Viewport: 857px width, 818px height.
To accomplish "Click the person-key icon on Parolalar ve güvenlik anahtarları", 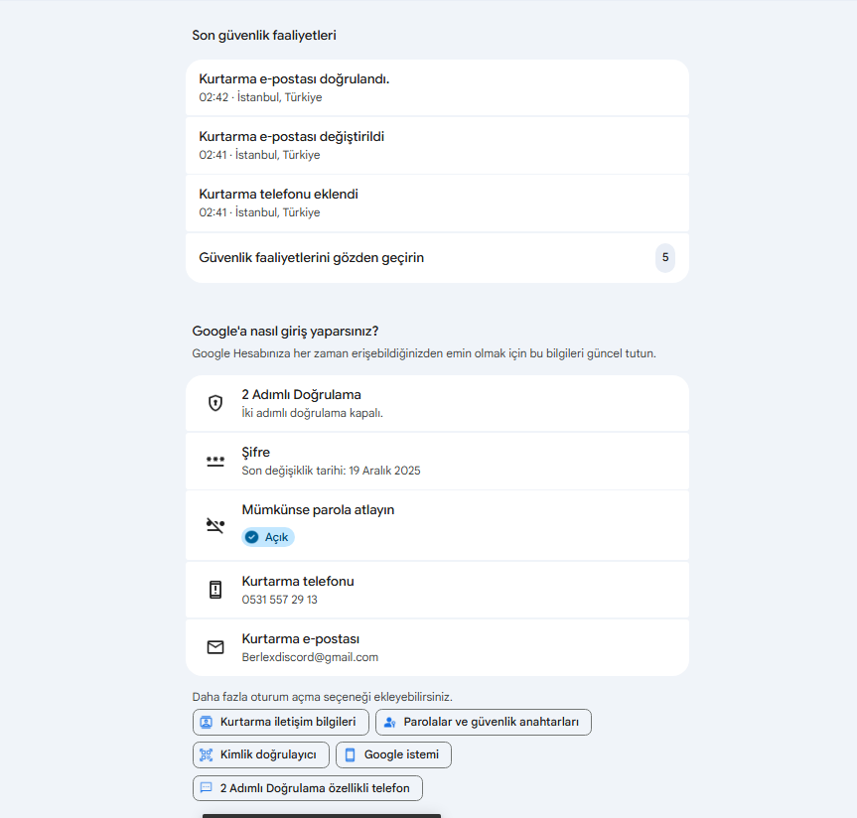I will tap(389, 723).
